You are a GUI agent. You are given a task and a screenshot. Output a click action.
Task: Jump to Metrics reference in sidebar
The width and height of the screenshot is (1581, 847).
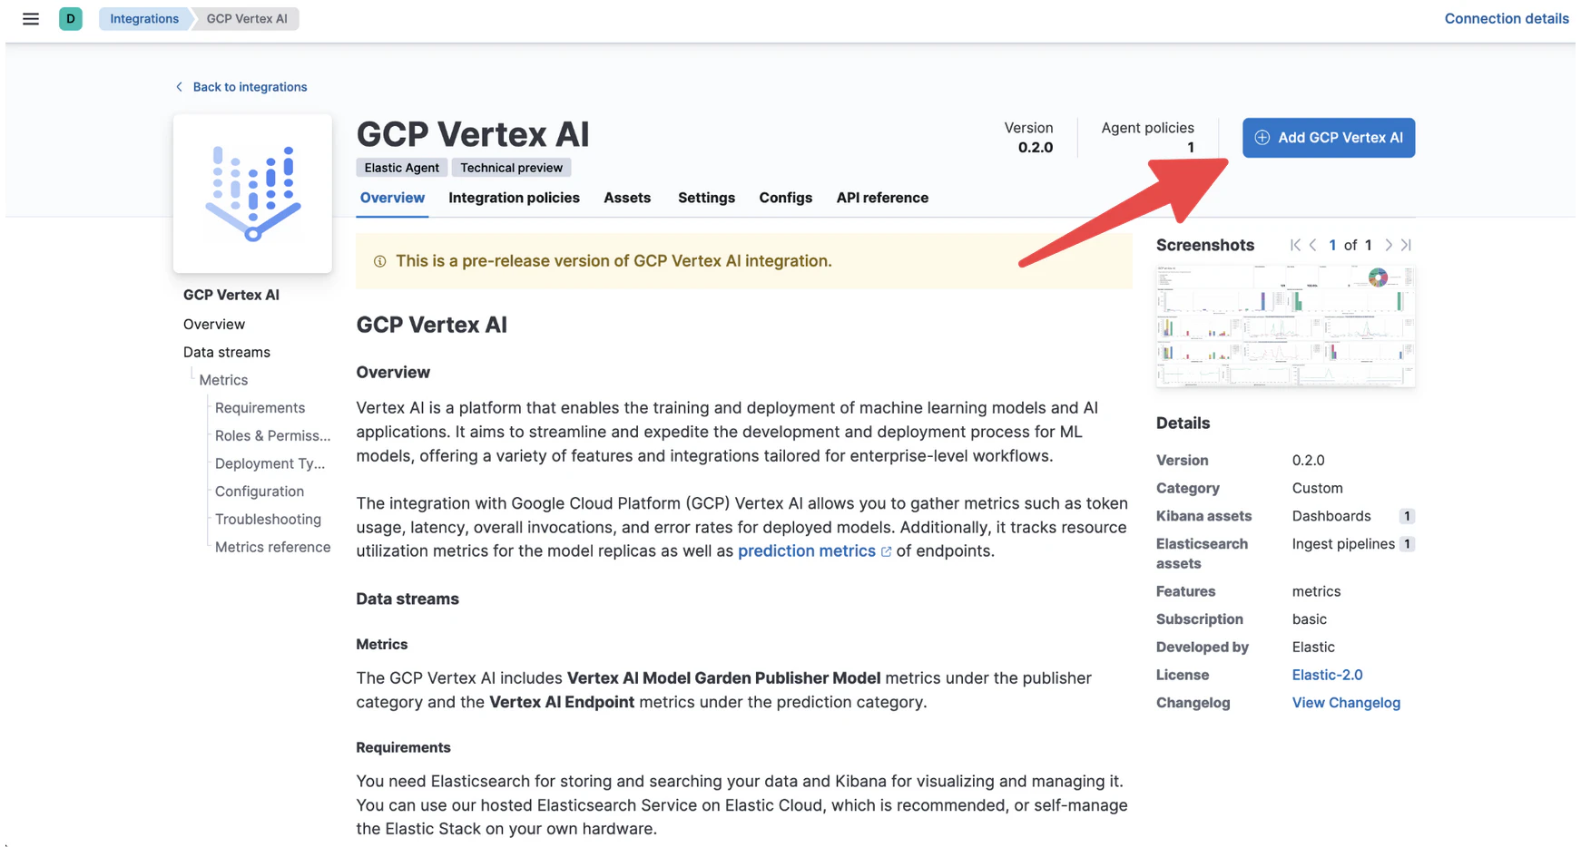click(x=272, y=547)
